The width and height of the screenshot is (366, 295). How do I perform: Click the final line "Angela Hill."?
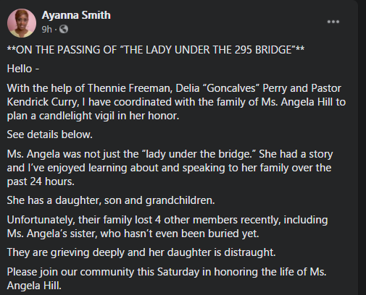(x=34, y=286)
